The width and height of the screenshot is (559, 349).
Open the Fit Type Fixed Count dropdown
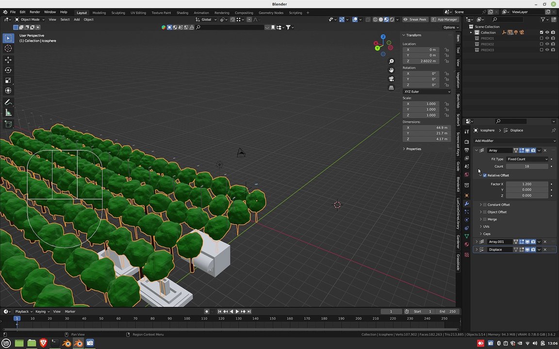point(527,159)
